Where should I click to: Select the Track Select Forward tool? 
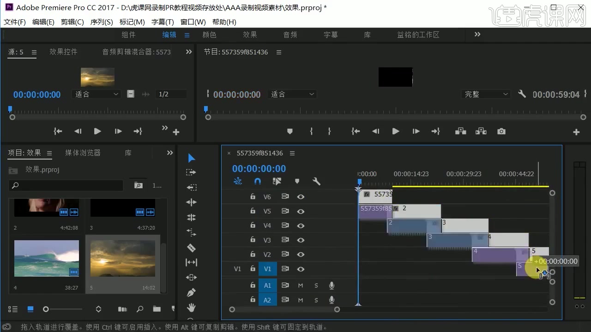coord(191,172)
